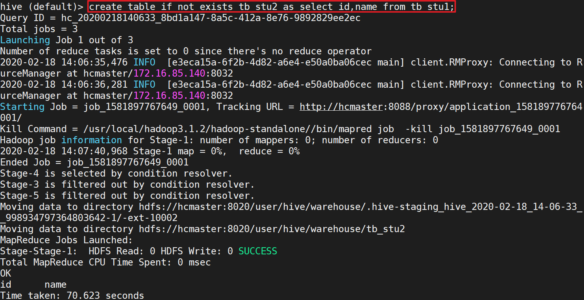The image size is (584, 300).
Task: Click the 'hive (default)>' prompt text
Action: [x=42, y=7]
